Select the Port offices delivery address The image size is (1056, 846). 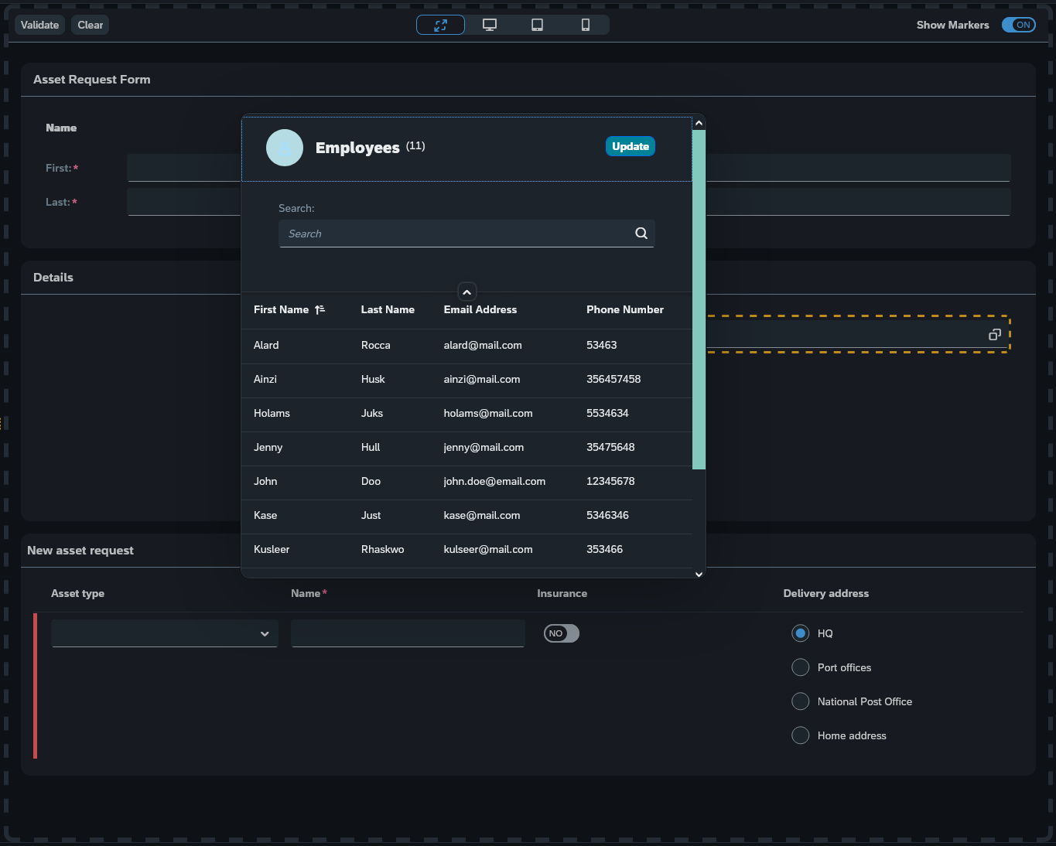(x=800, y=667)
